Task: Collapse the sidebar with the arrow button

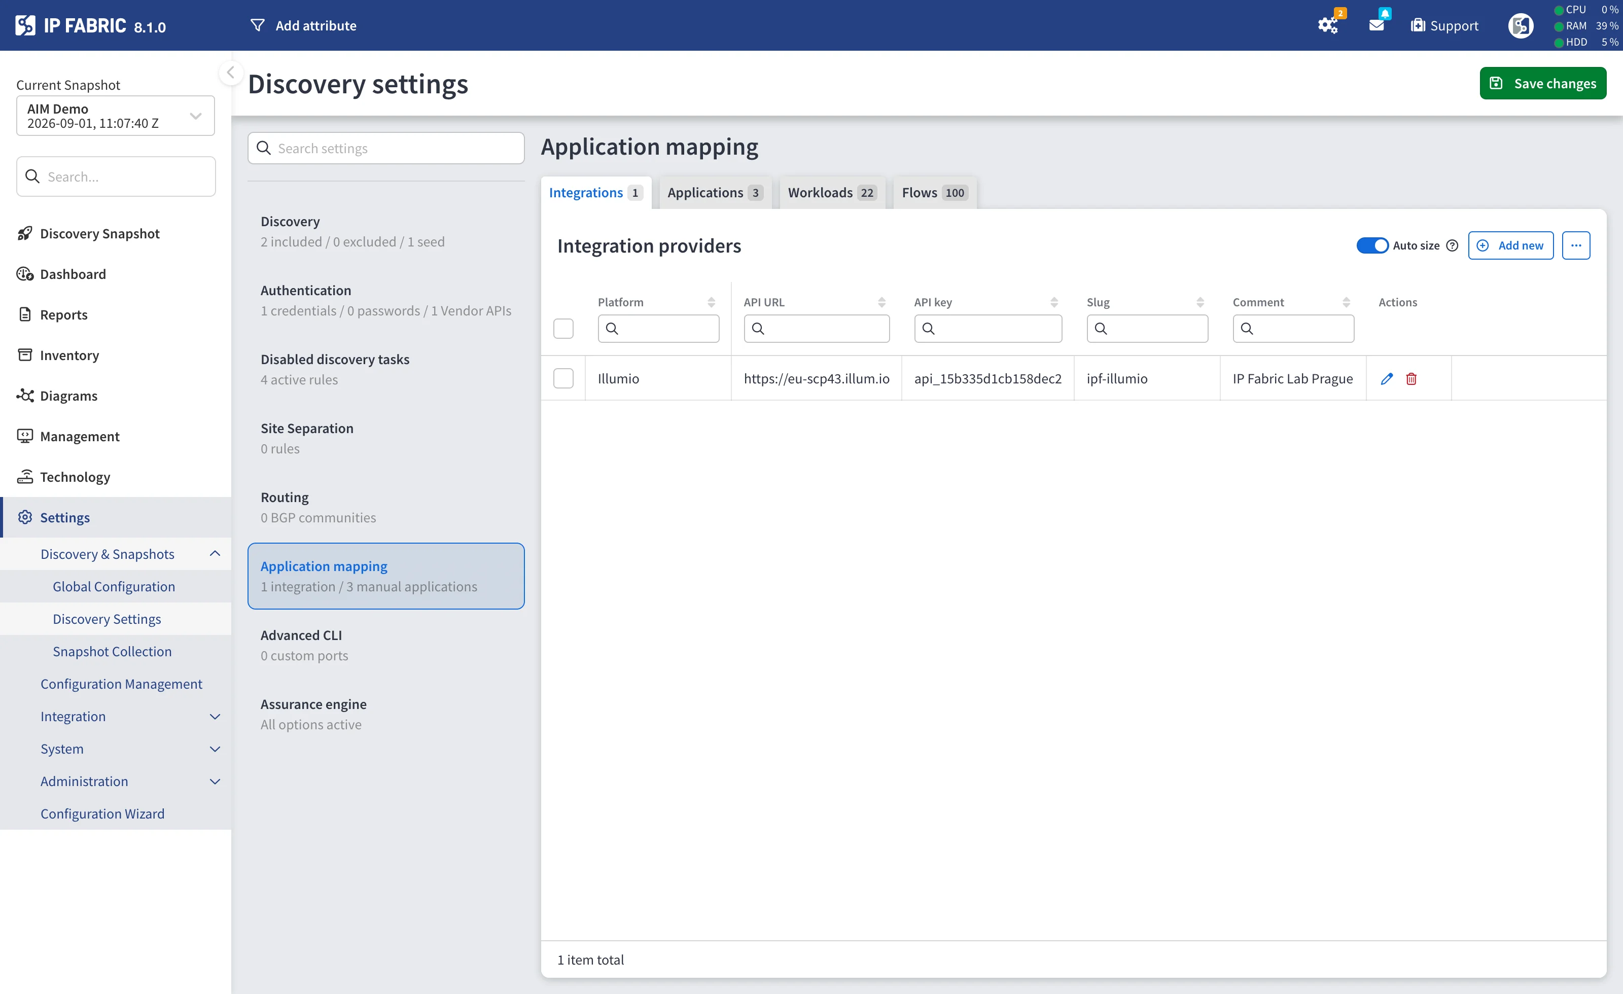Action: pos(231,73)
